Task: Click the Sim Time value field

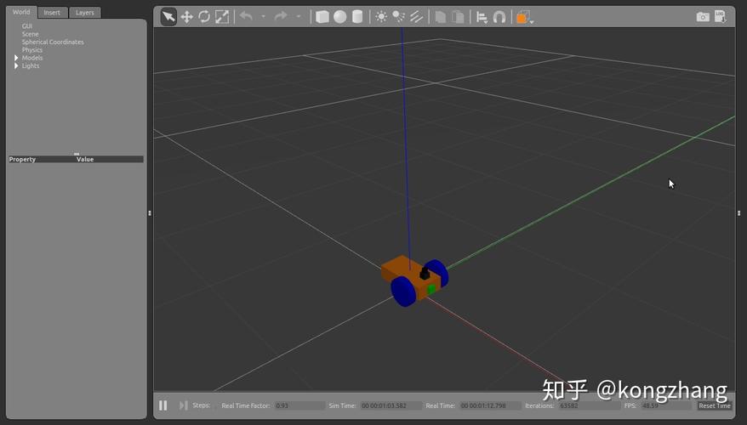Action: [x=391, y=406]
